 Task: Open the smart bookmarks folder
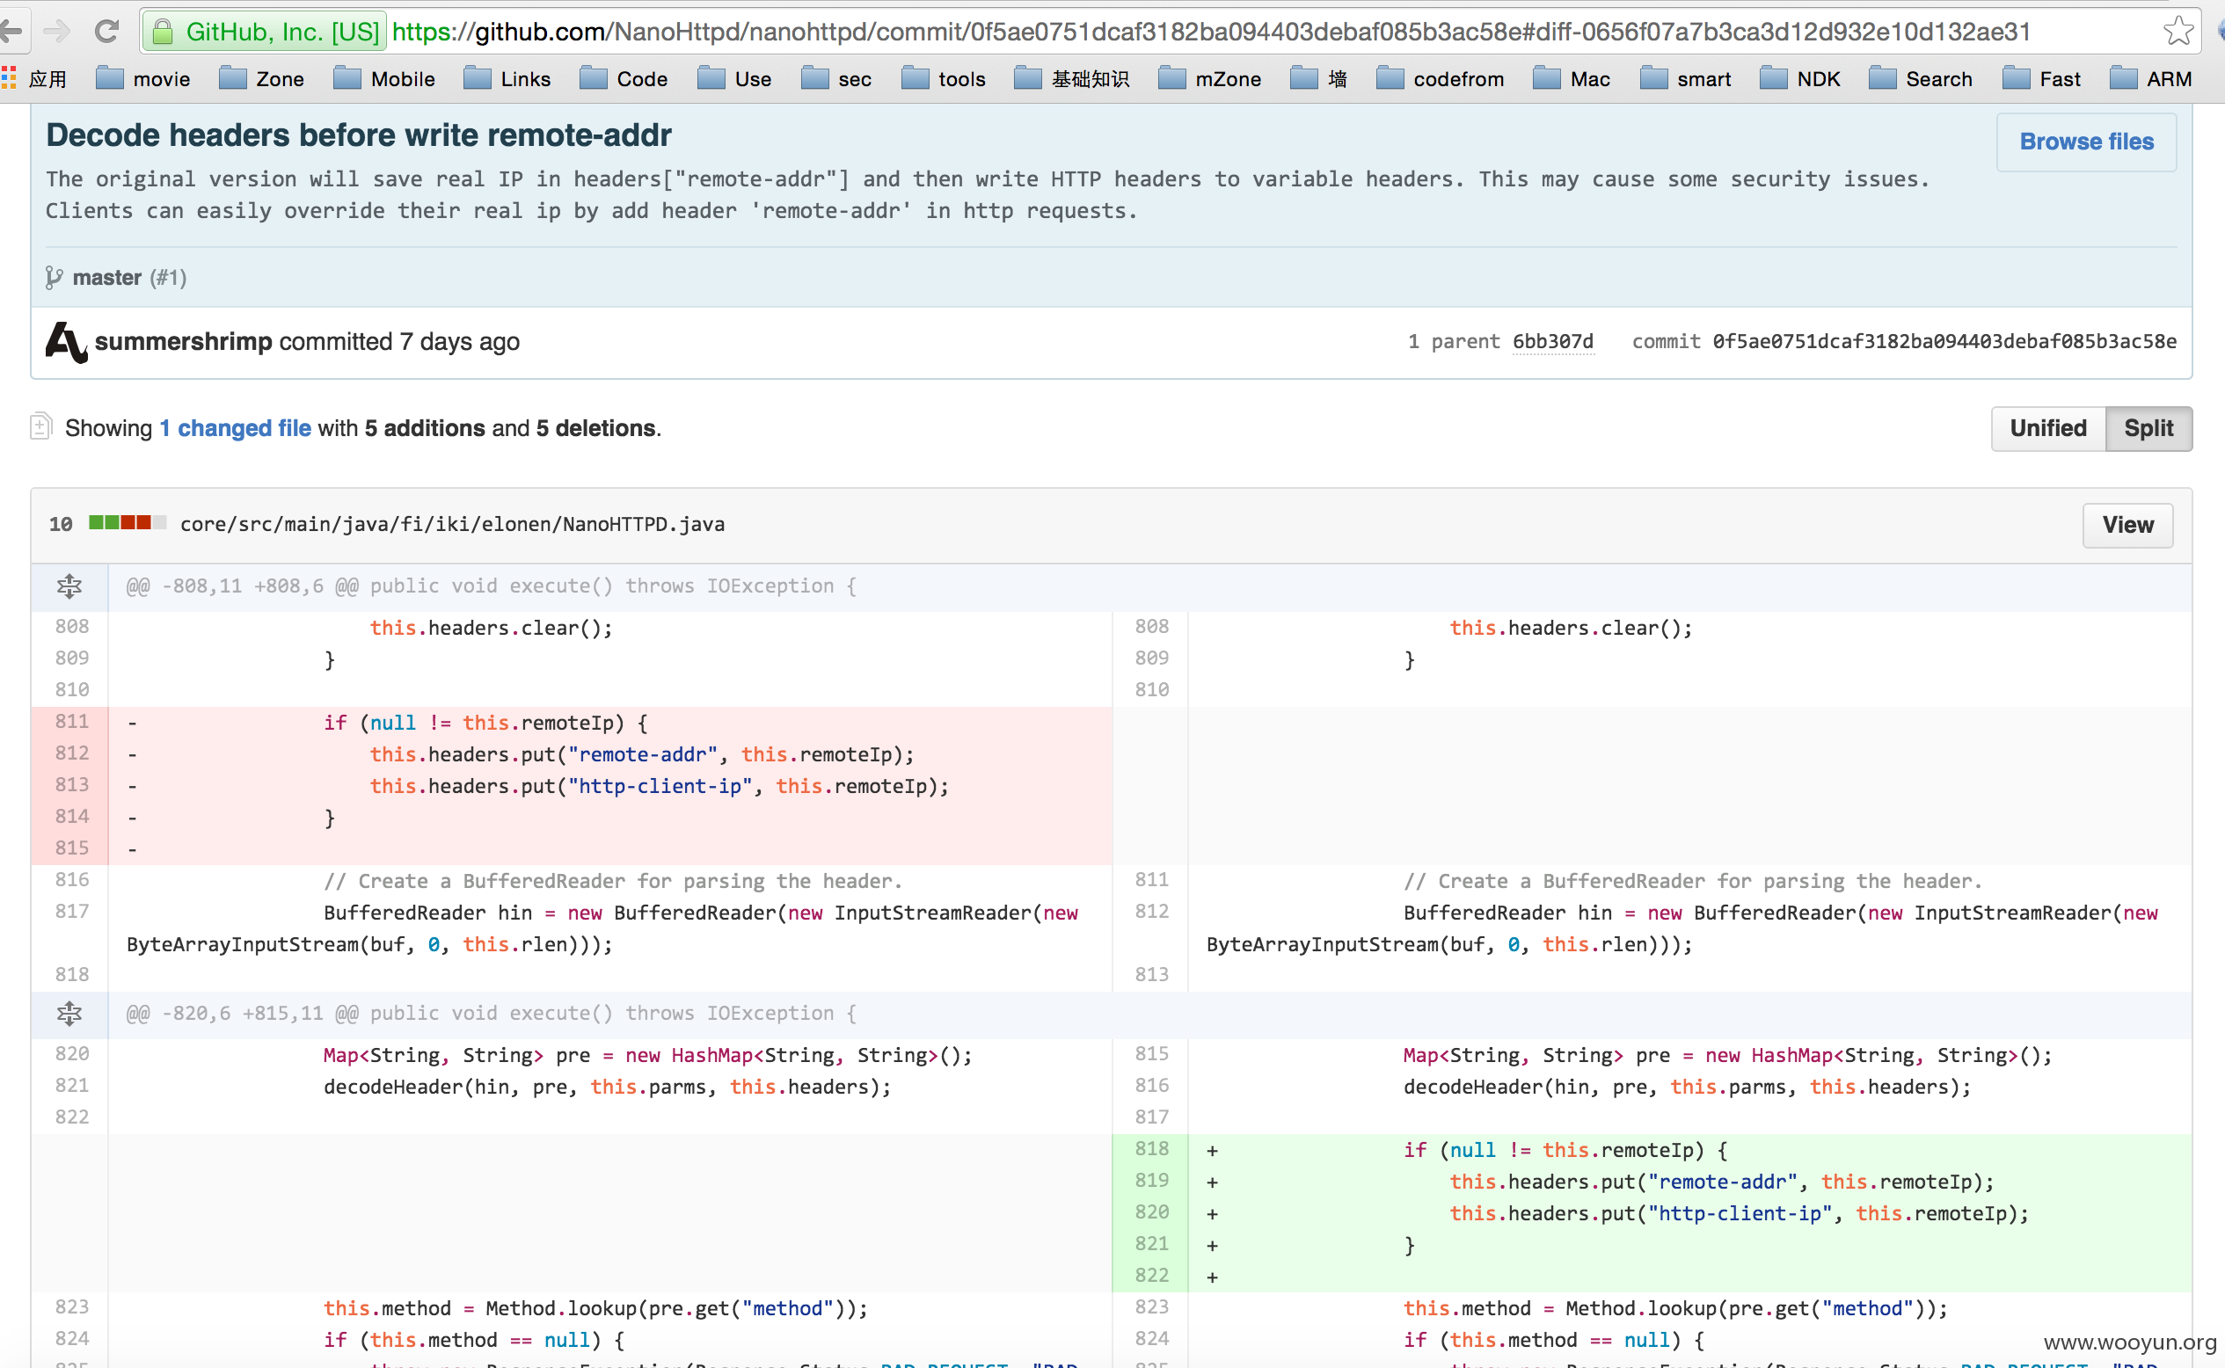coord(1685,79)
